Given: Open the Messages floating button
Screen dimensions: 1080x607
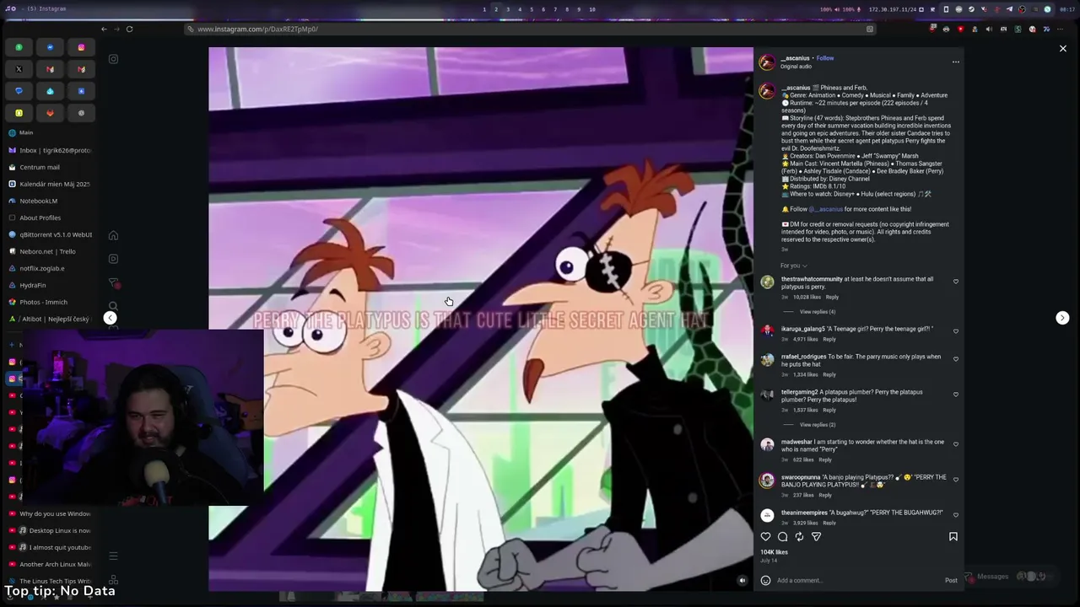Looking at the screenshot, I should (1006, 577).
